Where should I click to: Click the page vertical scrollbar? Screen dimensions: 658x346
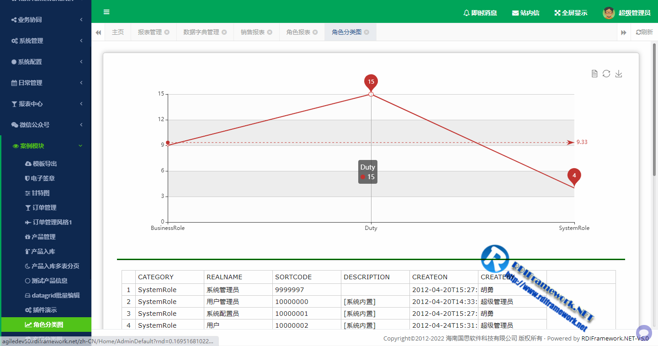[654, 110]
